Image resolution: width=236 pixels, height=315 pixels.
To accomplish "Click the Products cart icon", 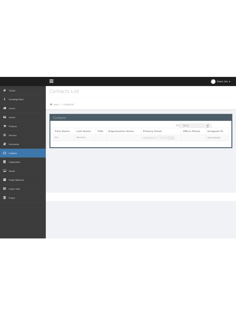I will click(x=5, y=126).
